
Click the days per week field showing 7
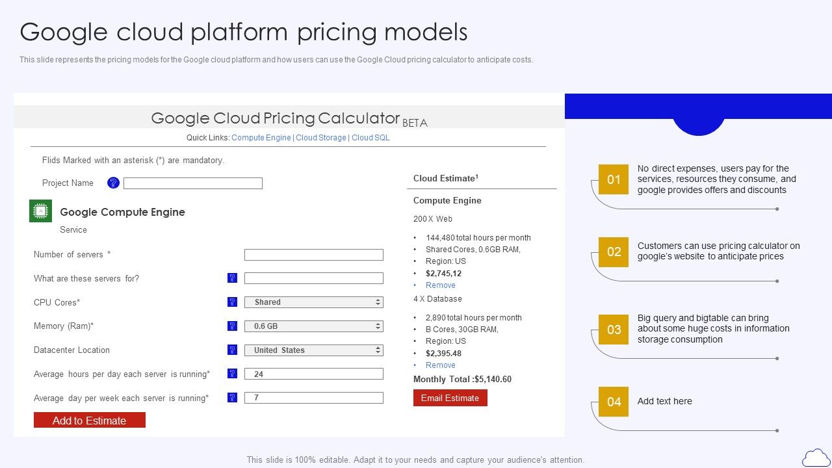[314, 398]
